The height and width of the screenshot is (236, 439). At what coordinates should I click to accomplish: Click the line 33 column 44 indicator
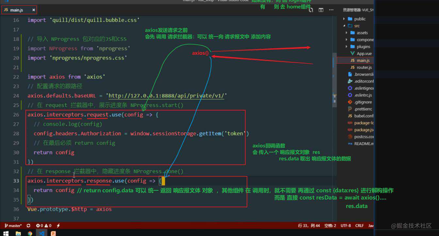309,226
